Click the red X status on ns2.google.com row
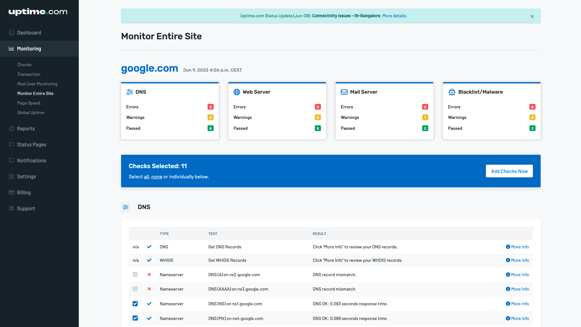 [x=149, y=275]
